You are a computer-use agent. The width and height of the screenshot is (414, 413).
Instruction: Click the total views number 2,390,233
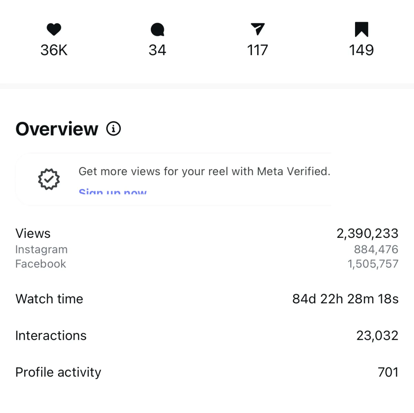[x=367, y=233]
